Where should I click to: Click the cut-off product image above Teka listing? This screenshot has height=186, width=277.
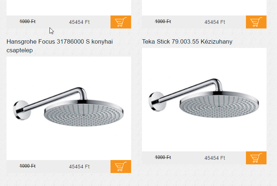tap(204, 8)
